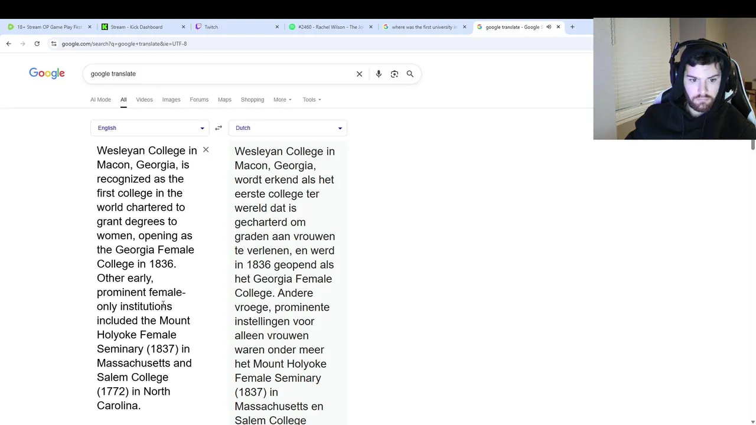Screen dimensions: 756x425
Task: Clear the English source text
Action: point(206,150)
